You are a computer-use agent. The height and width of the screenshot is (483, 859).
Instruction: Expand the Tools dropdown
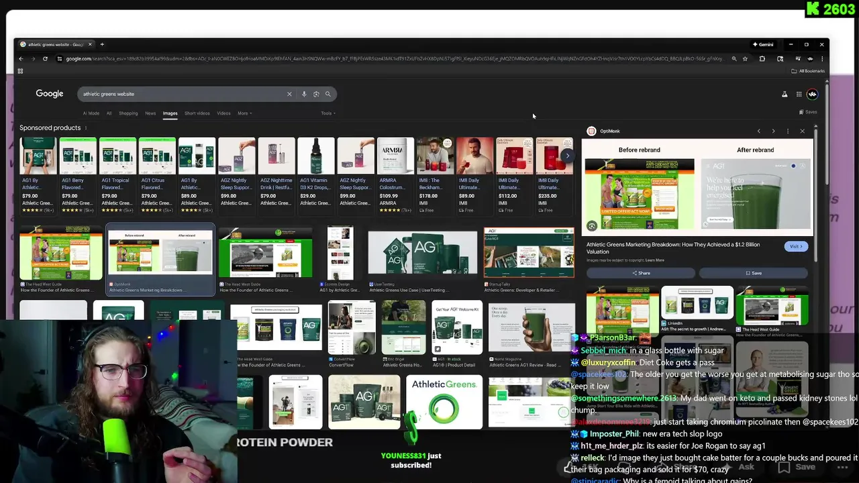[328, 113]
